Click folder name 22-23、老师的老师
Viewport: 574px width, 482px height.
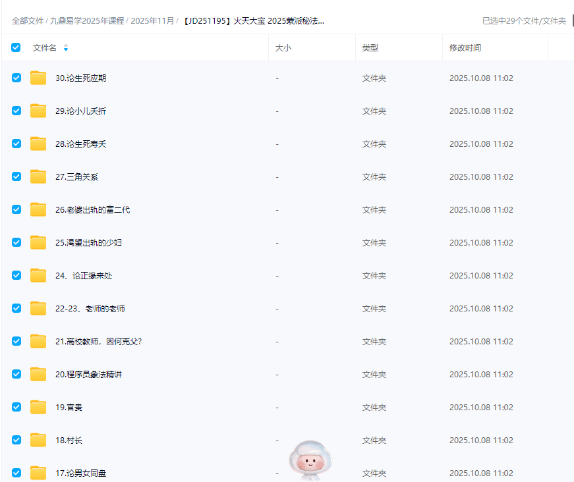pos(90,308)
